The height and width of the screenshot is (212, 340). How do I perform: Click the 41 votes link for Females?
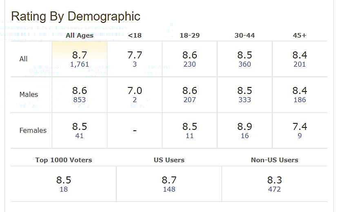coord(80,136)
